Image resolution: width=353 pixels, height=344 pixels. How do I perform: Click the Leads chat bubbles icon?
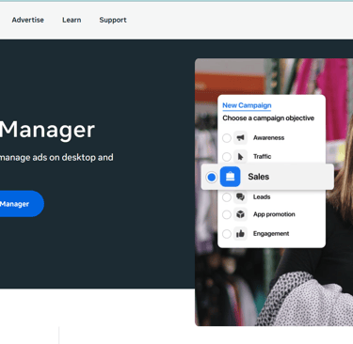pos(240,196)
